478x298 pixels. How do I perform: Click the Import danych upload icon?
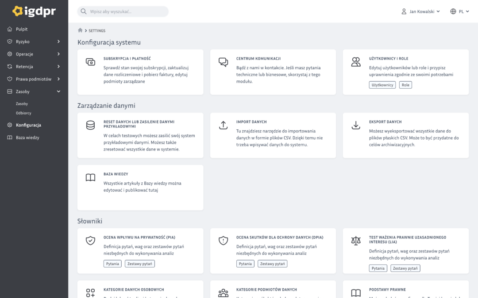[x=223, y=125]
